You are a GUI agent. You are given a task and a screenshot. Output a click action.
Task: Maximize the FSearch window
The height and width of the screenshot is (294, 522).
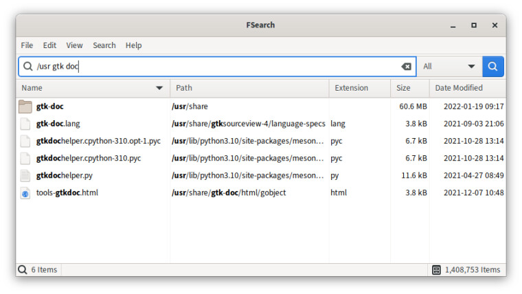[x=474, y=25]
